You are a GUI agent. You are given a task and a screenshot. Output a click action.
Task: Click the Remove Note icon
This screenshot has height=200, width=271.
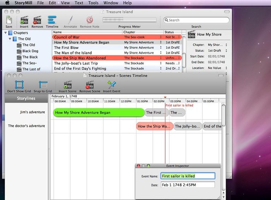[90, 20]
